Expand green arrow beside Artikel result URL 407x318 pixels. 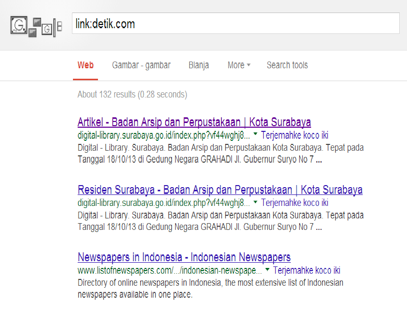coord(255,134)
